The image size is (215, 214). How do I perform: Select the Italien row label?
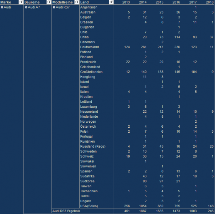(85, 92)
